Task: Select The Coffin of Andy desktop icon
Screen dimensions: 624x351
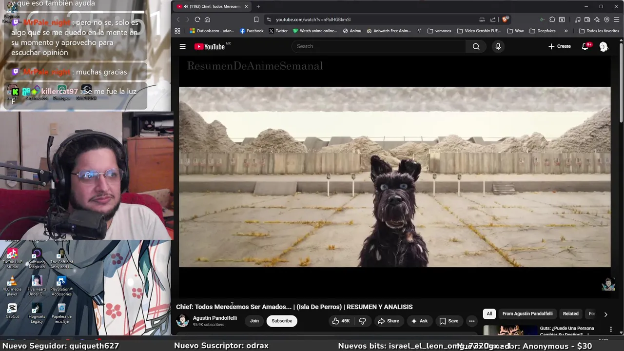Action: [x=61, y=258]
